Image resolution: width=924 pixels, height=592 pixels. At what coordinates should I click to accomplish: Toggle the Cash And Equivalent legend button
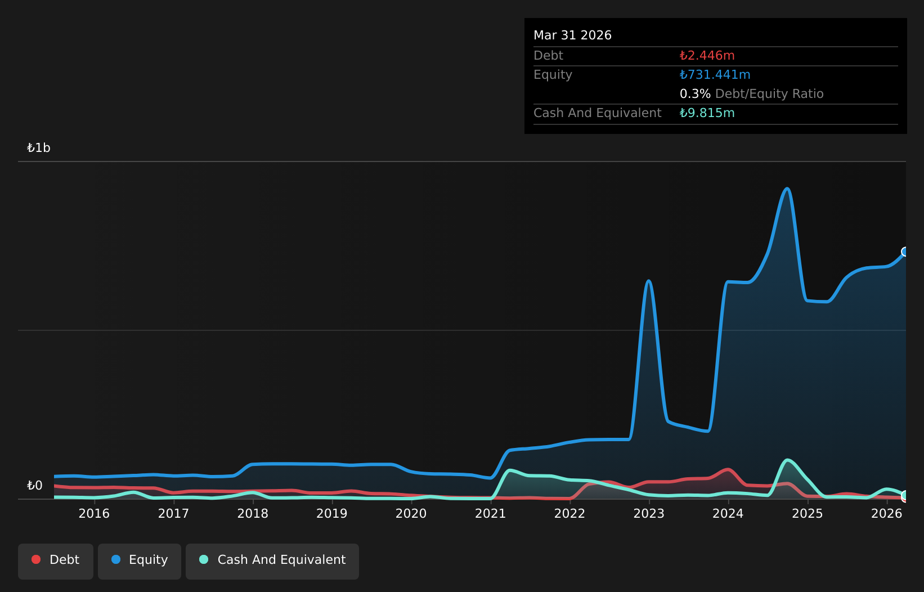(272, 561)
